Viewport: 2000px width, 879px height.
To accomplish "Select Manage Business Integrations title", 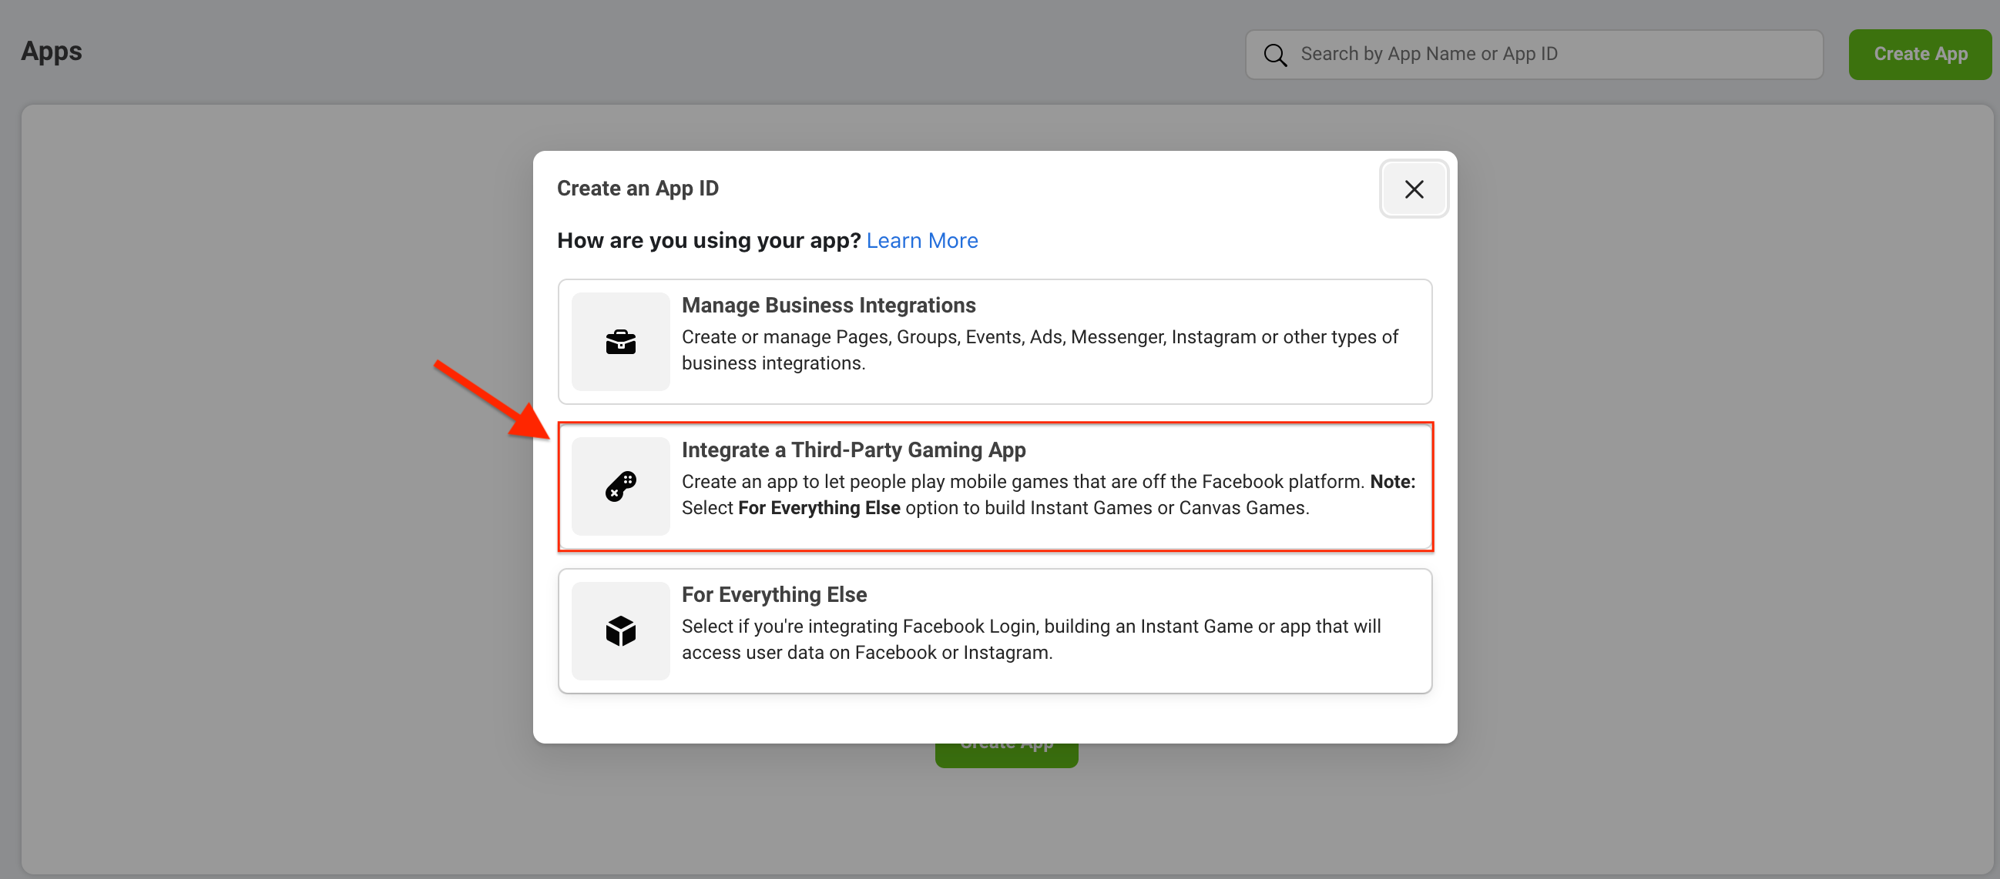I will 827,305.
